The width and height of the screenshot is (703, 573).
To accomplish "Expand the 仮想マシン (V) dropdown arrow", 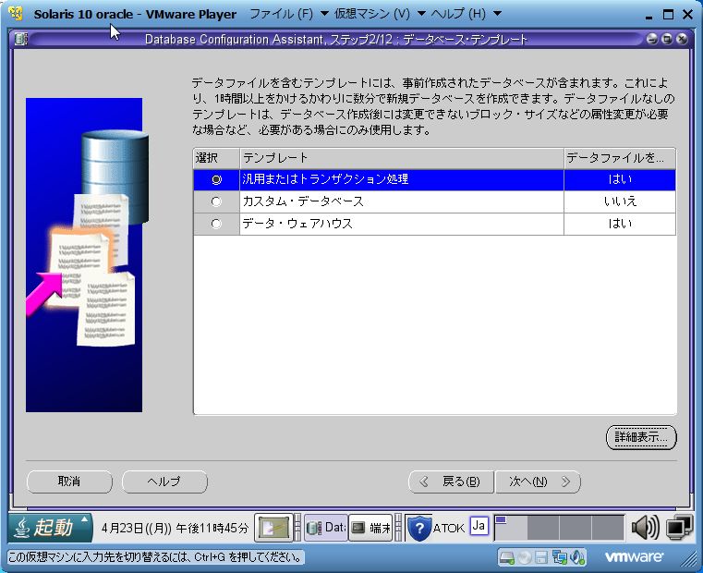I will pos(421,14).
